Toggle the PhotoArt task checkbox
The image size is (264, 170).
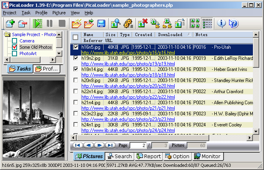14,53
